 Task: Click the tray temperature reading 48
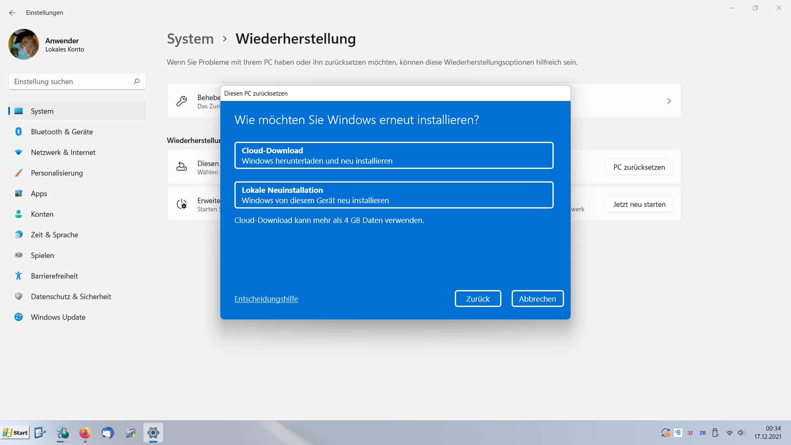coord(678,433)
